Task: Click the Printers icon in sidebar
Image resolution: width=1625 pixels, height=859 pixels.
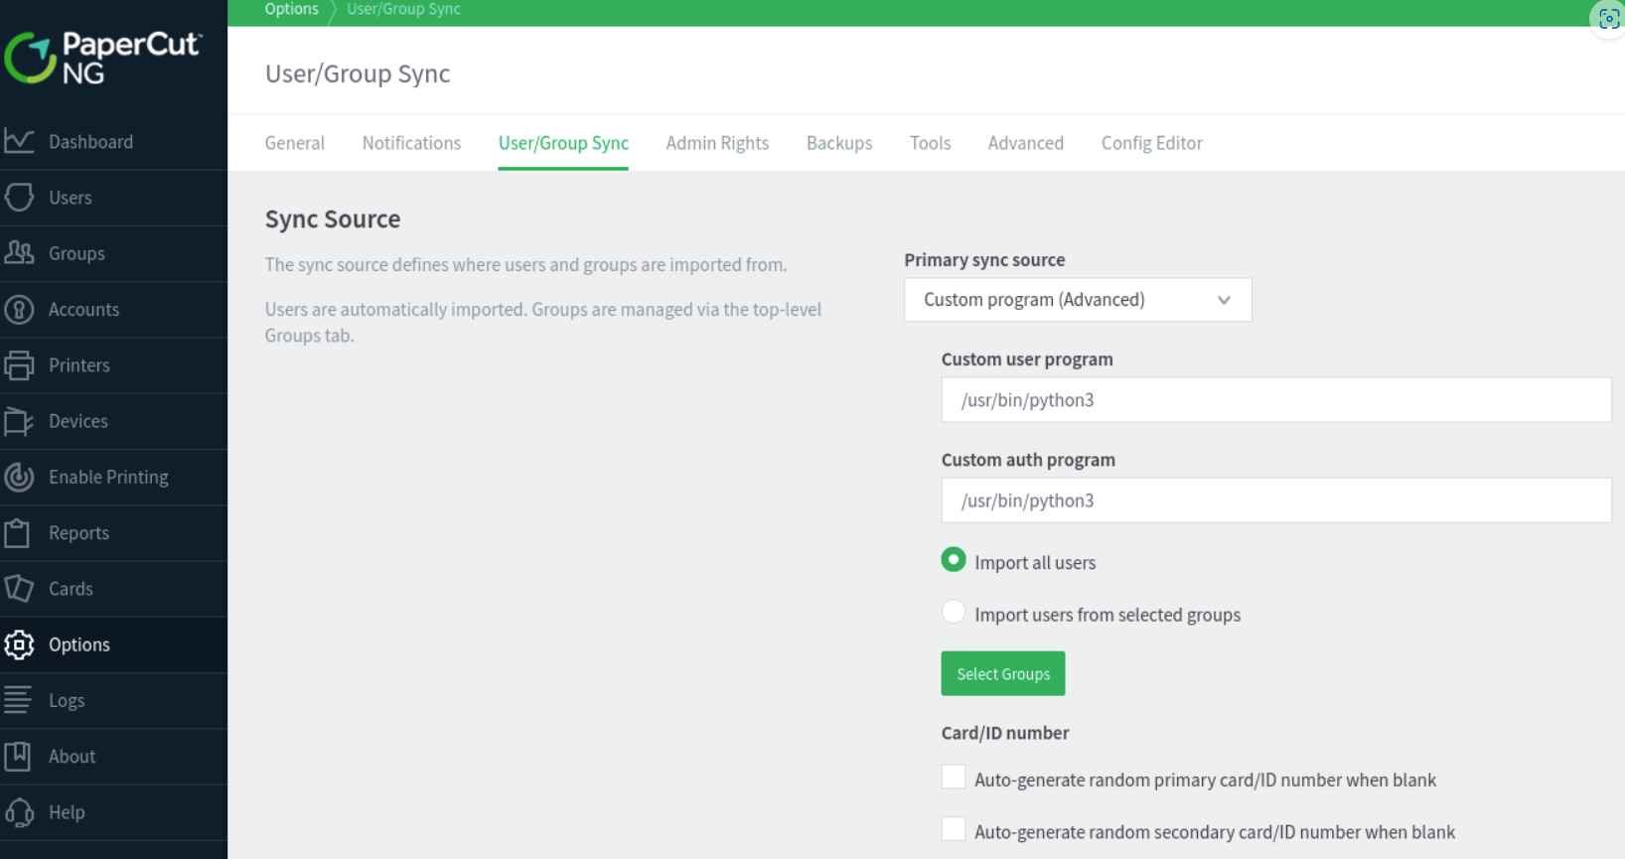Action: click(x=19, y=365)
